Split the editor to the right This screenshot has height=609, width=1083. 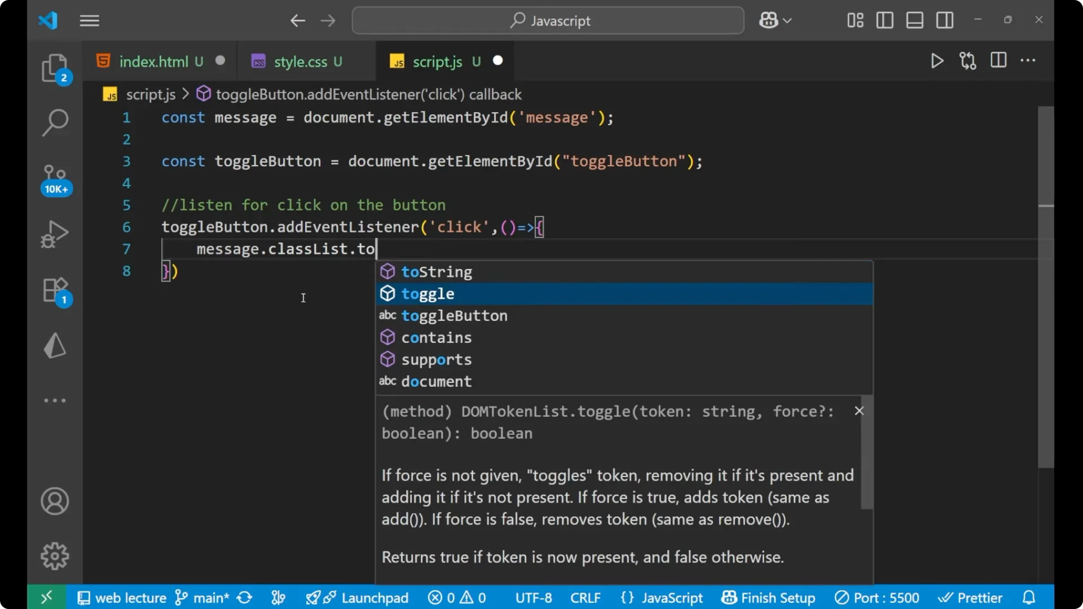click(998, 60)
